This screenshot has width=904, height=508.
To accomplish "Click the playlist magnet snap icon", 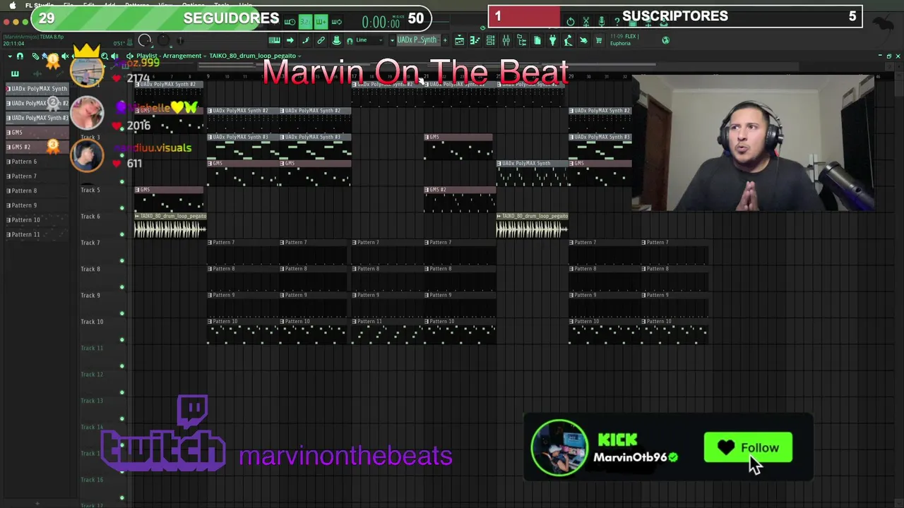I will point(20,56).
